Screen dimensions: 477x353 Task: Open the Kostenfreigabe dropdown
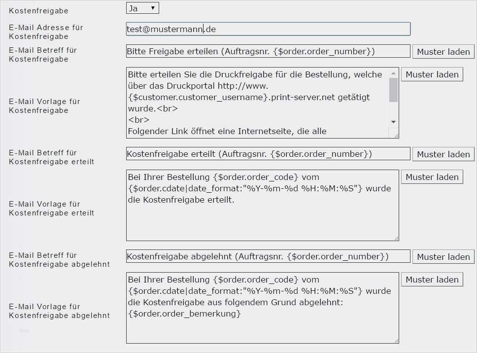[142, 7]
